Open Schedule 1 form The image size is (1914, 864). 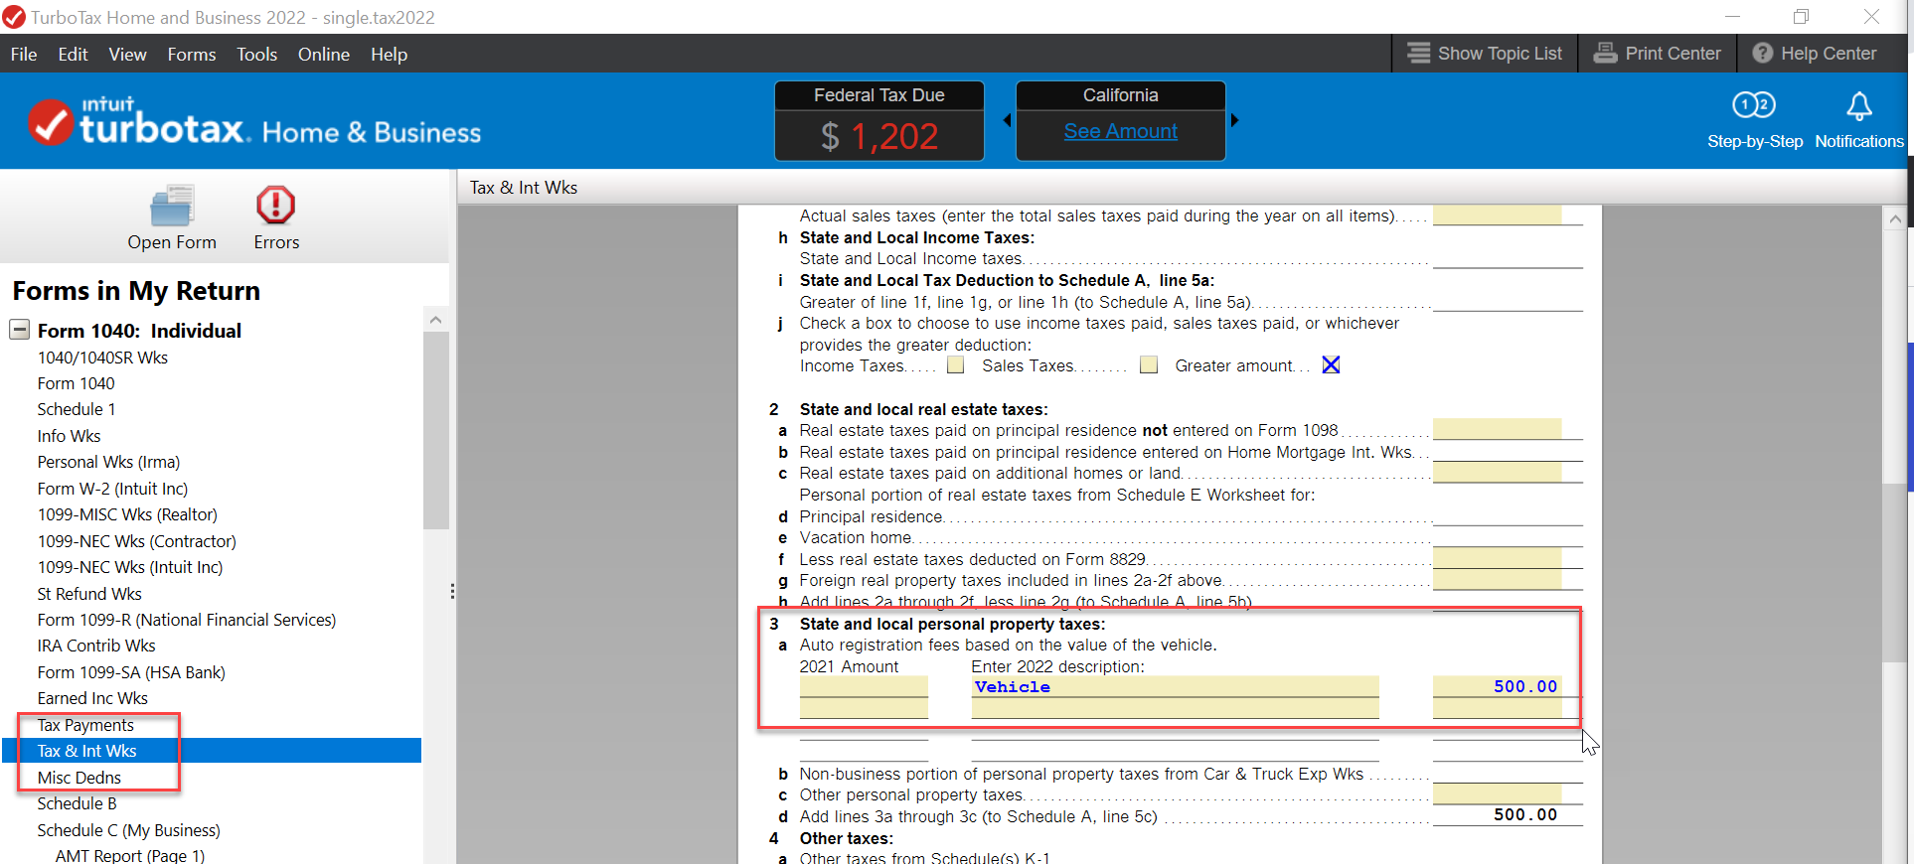[77, 409]
